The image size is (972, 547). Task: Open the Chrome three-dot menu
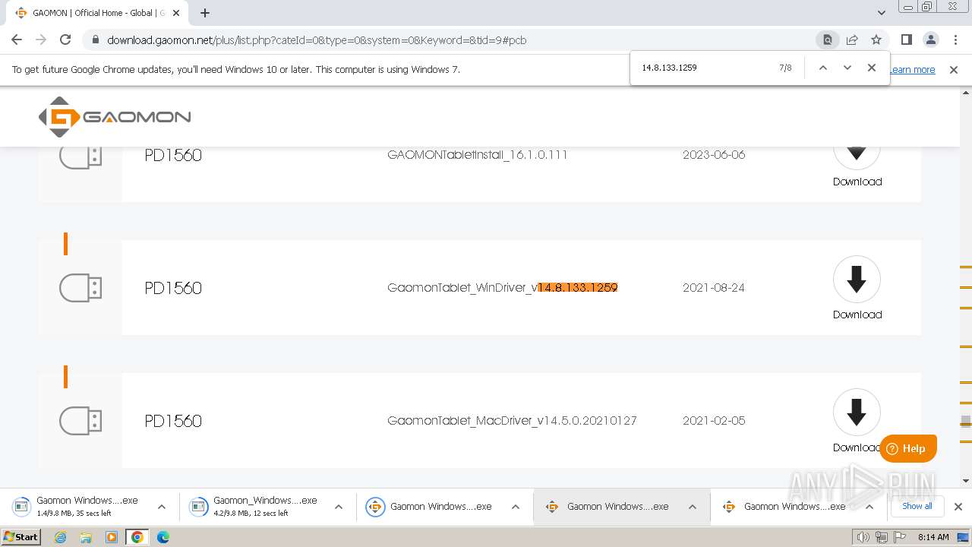[x=955, y=40]
